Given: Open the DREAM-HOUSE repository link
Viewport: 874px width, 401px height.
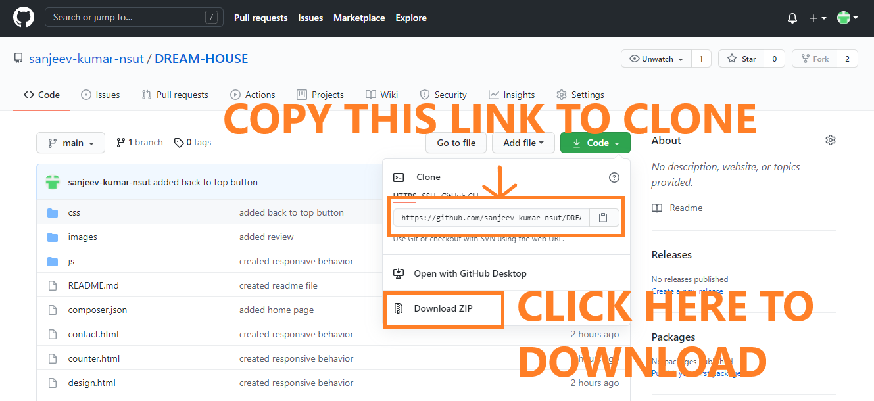Looking at the screenshot, I should pos(201,59).
